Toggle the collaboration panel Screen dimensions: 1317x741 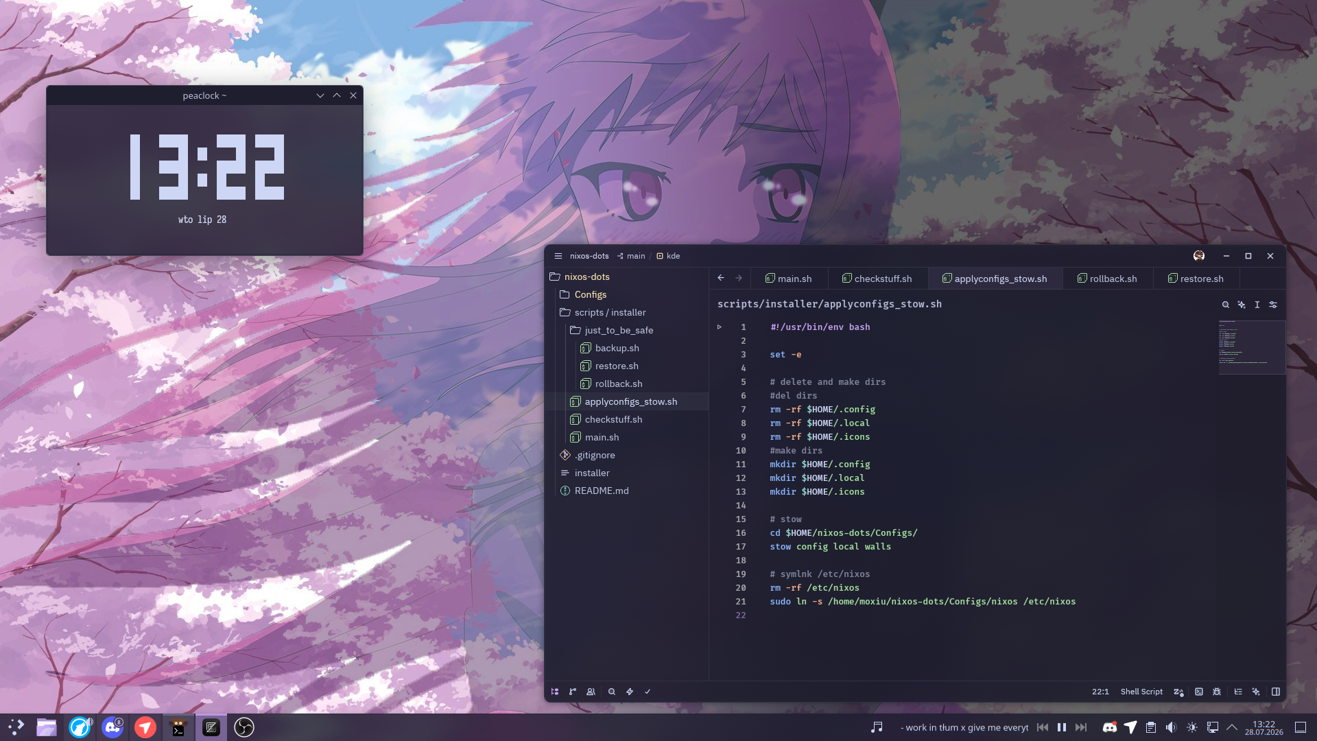tap(591, 692)
